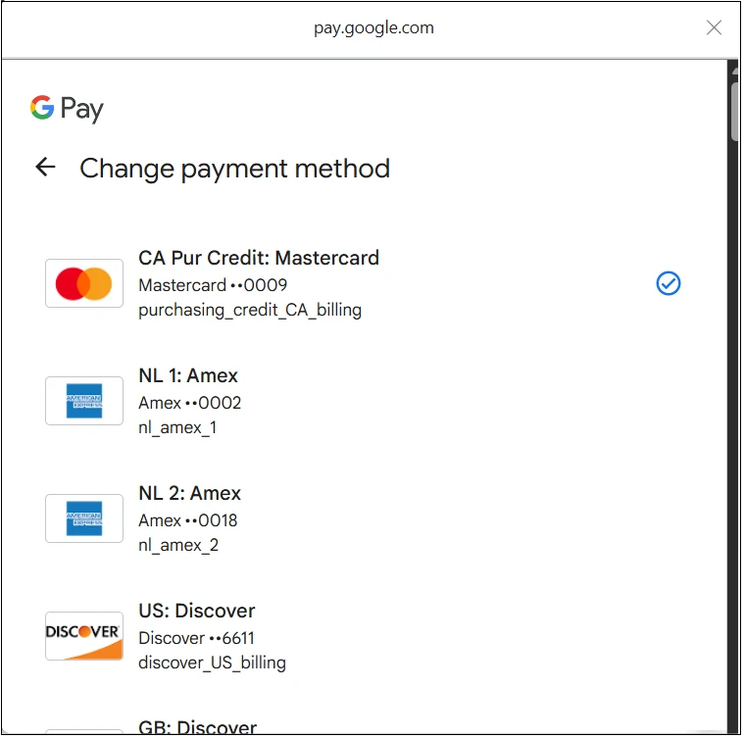The image size is (745, 738).
Task: Switch to the US: Discover card
Action: 197,611
